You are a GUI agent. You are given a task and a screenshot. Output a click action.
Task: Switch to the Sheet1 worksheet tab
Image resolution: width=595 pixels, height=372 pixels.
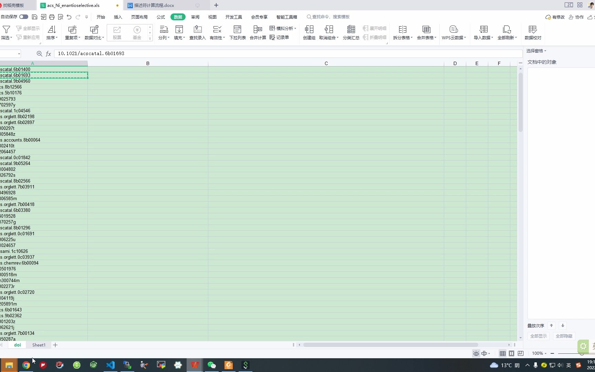tap(39, 345)
